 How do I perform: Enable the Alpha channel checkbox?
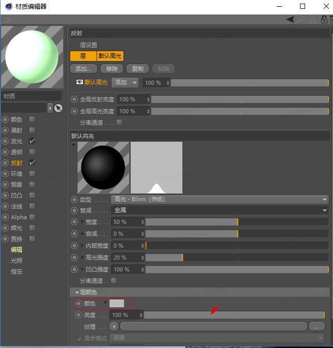click(x=32, y=217)
